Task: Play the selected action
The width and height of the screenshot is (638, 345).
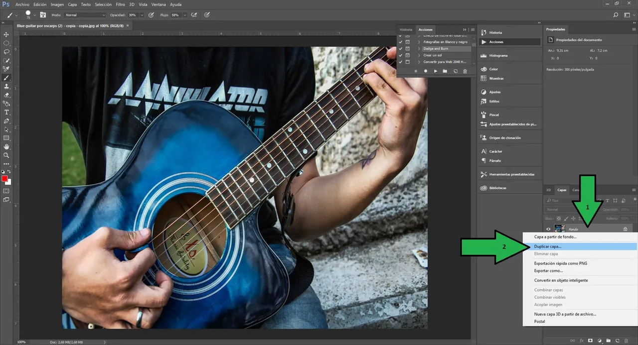Action: 436,71
